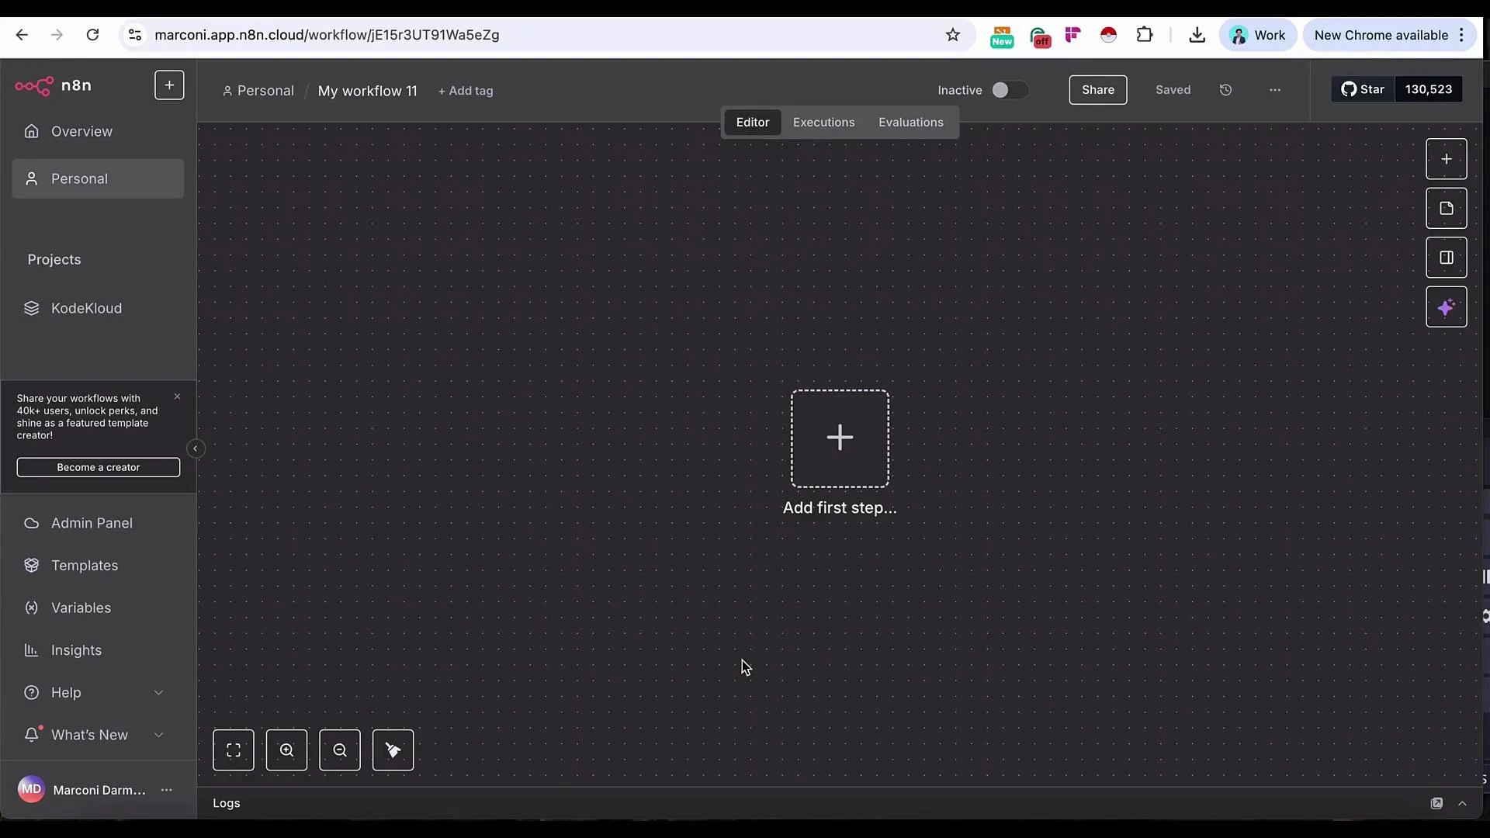The image size is (1490, 838).
Task: Click the Share button
Action: 1098,90
